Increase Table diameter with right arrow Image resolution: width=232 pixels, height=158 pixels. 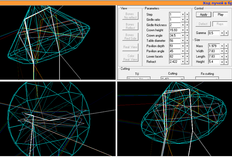click(187, 40)
